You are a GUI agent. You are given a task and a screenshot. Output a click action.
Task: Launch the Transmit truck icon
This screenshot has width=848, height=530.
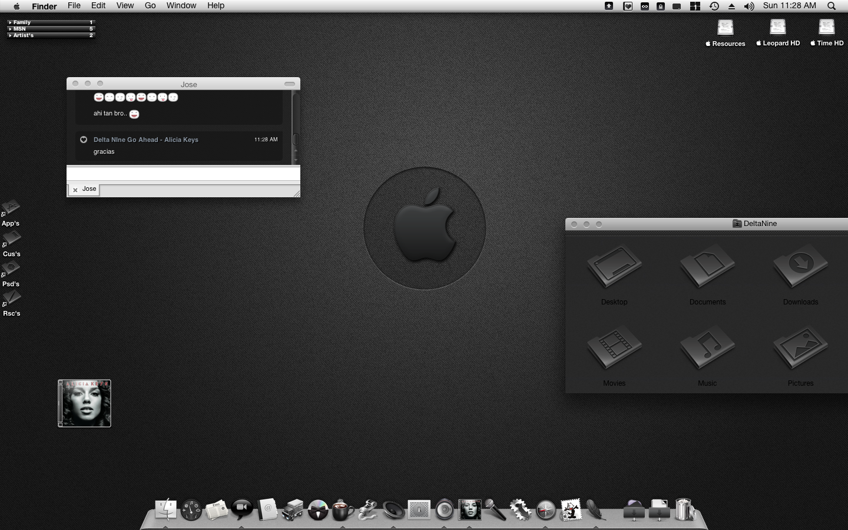click(292, 510)
